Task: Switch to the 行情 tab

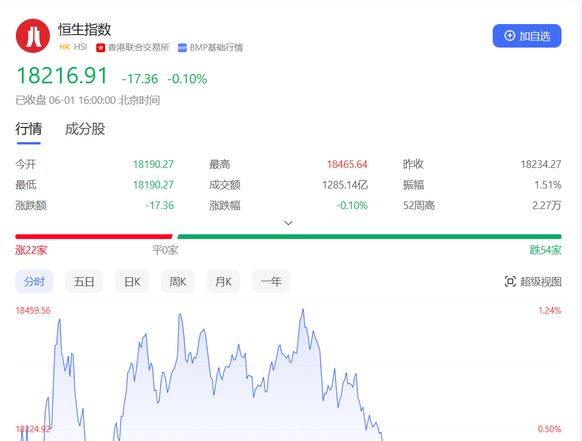Action: tap(29, 129)
